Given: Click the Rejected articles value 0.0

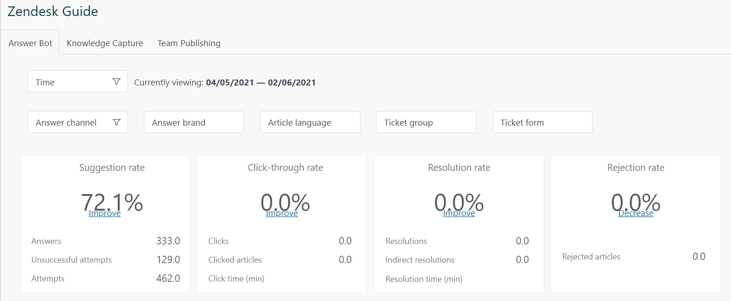Looking at the screenshot, I should (699, 256).
